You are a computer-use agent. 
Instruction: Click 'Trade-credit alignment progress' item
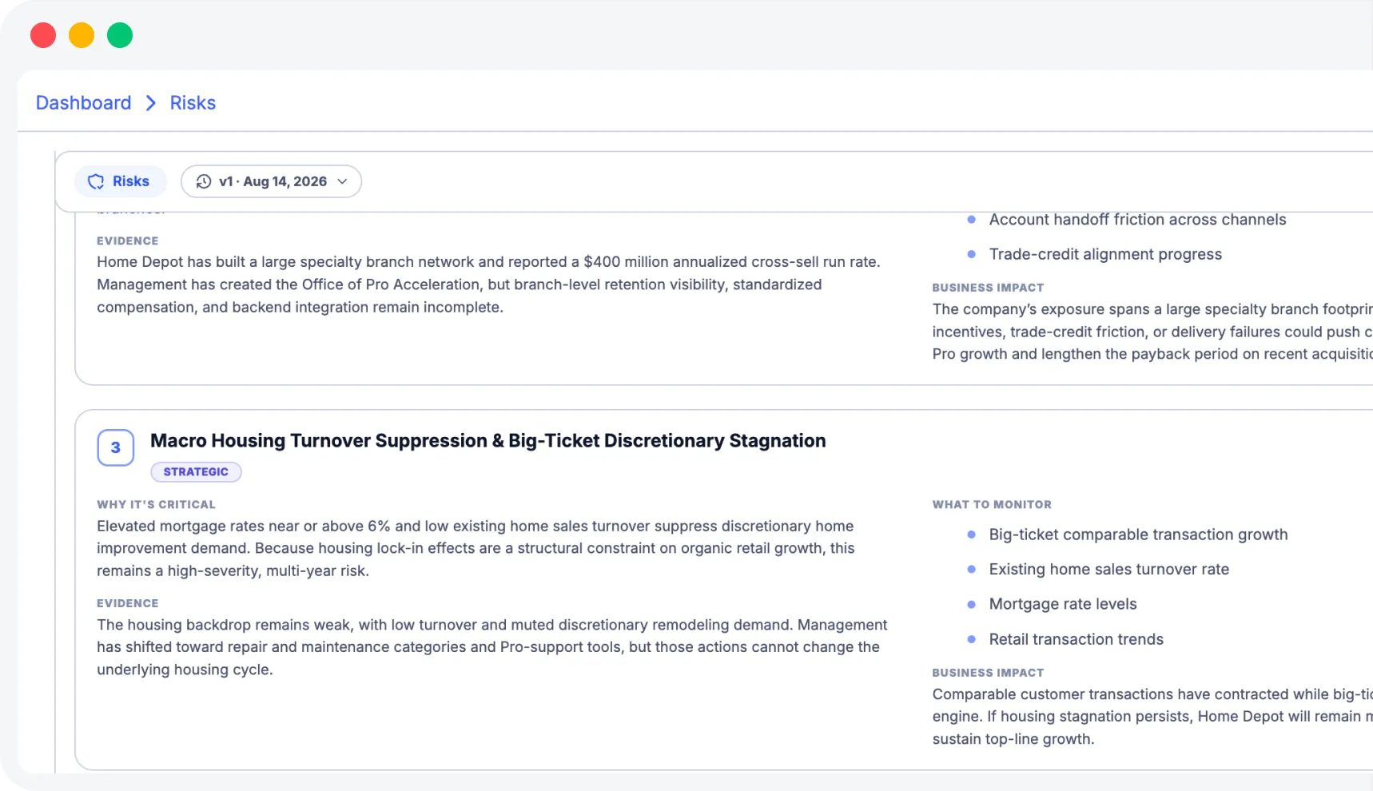pyautogui.click(x=1105, y=254)
